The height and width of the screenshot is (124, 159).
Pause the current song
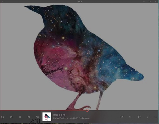(x=20, y=117)
